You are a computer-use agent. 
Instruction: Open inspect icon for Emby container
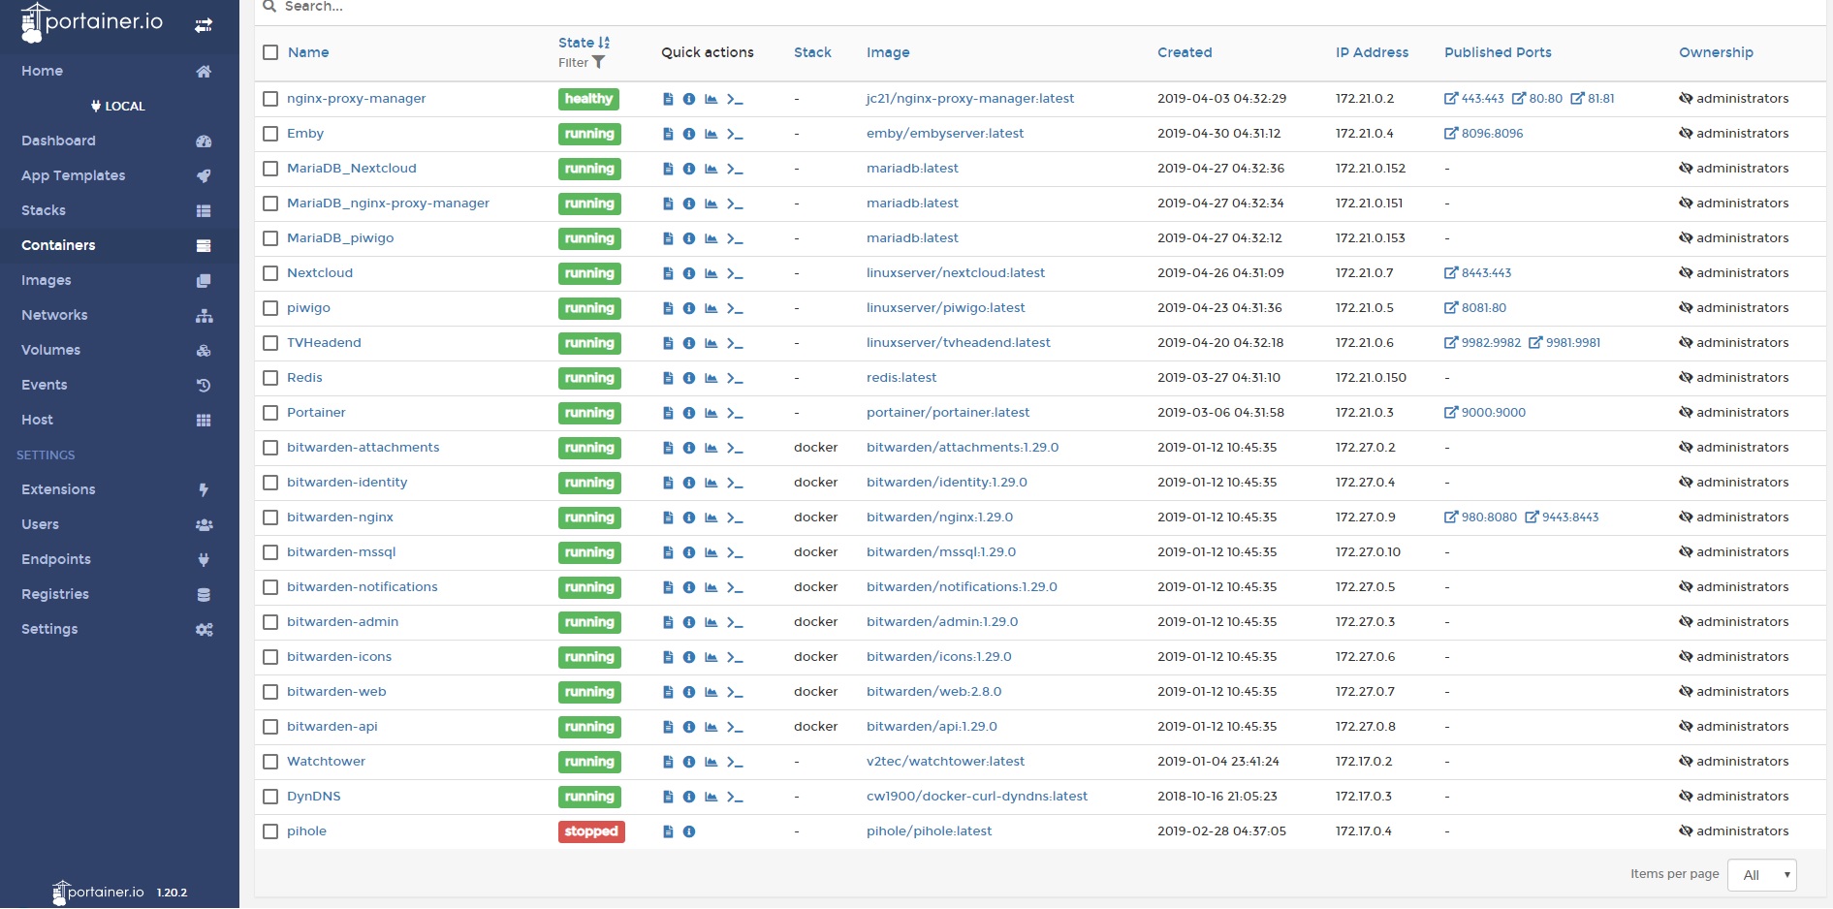pyautogui.click(x=689, y=134)
